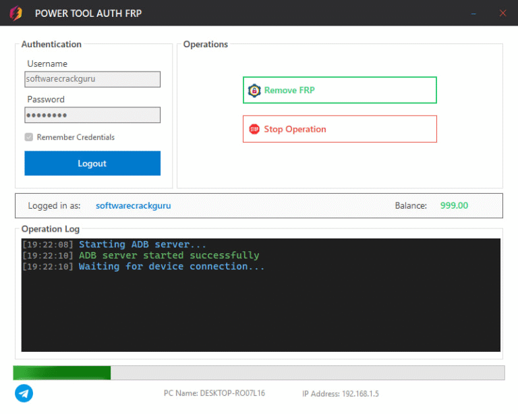Select the 'Waiting for device connection...' log line
Screen dimensions: 518x414
click(171, 266)
